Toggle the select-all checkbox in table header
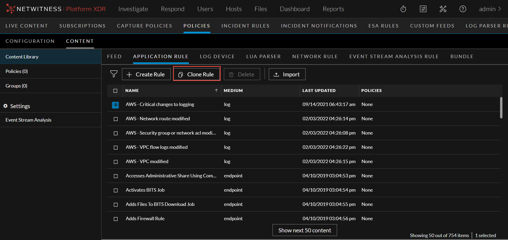The height and width of the screenshot is (240, 508). coord(115,91)
